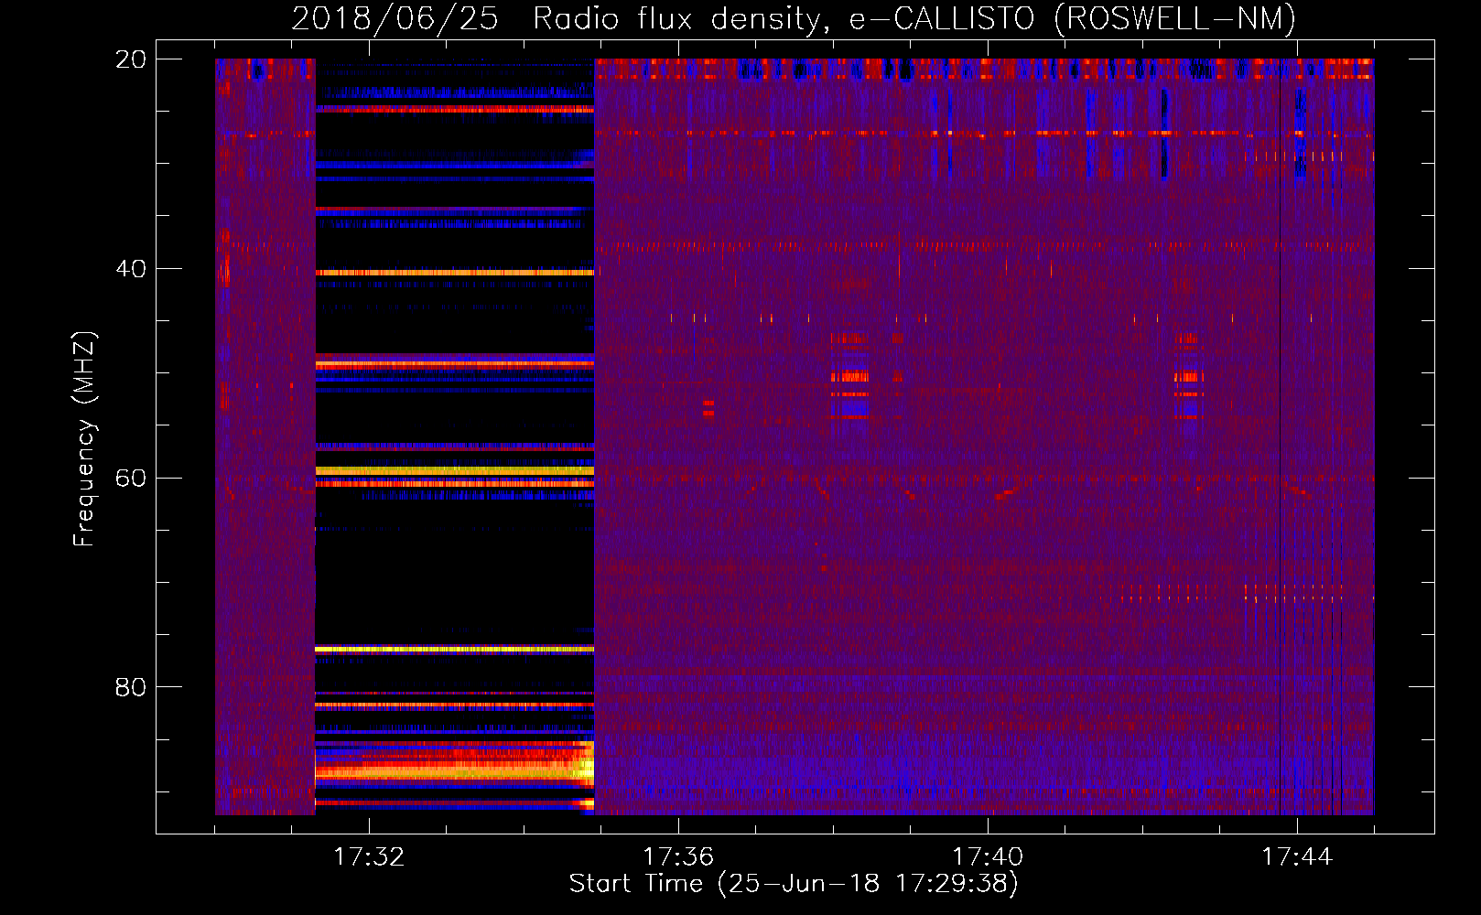The height and width of the screenshot is (915, 1481).
Task: Click the 'Frequency (MHZ)' axis label
Action: (84, 439)
